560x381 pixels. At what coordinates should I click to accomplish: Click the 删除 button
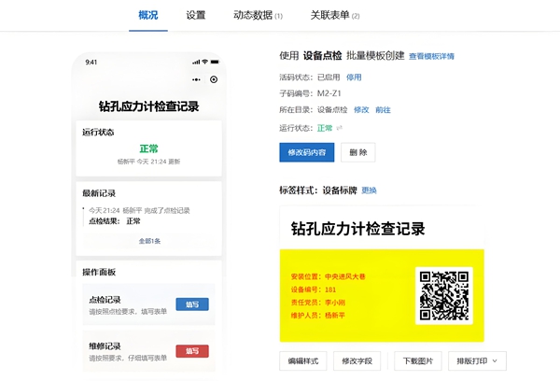click(x=359, y=152)
